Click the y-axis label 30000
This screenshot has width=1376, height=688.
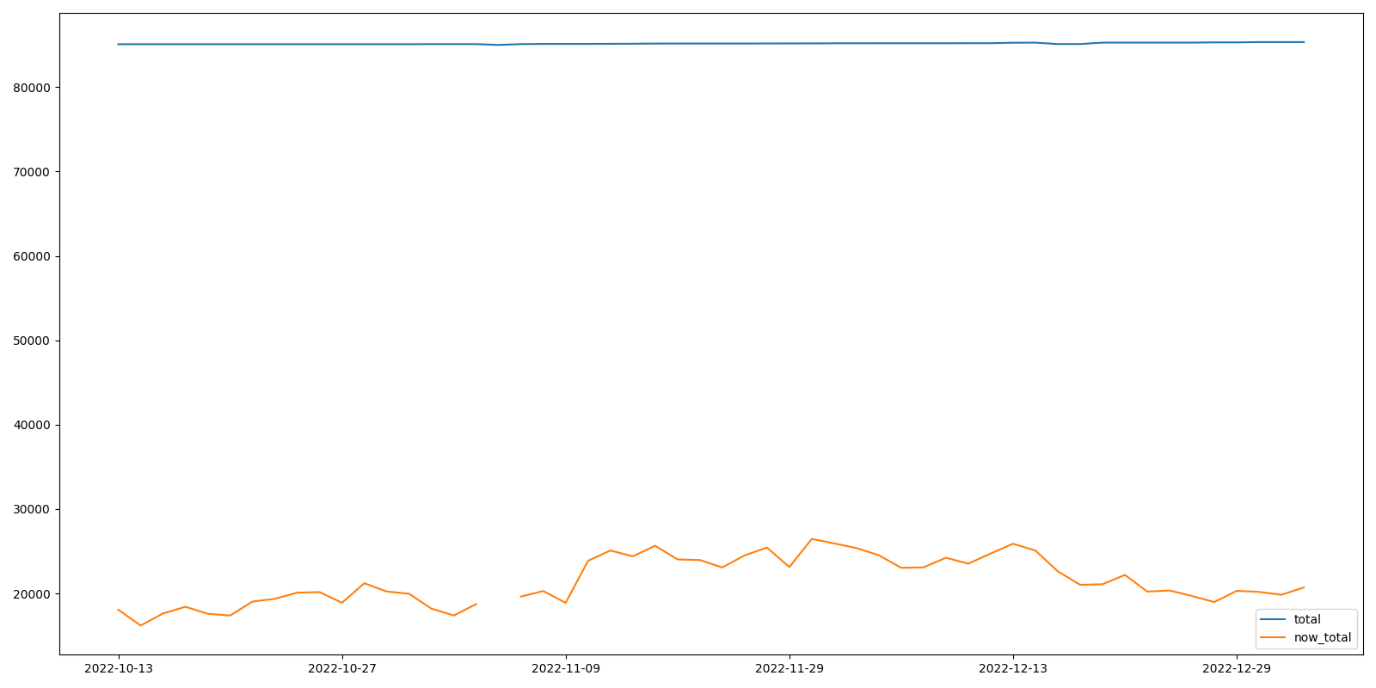tap(33, 509)
